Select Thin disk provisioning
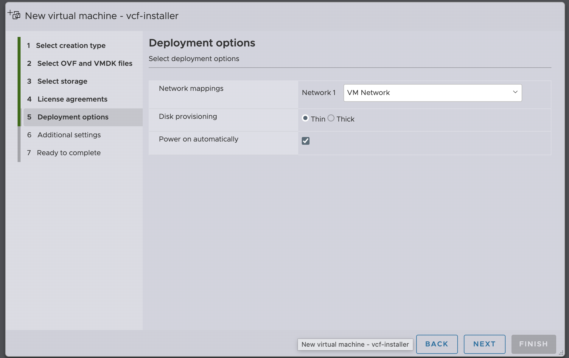 (x=305, y=118)
